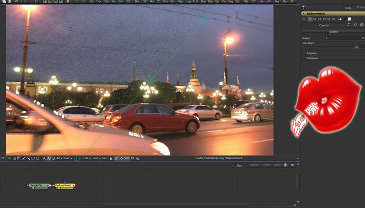This screenshot has height=208, width=365.
Task: Select the SampleClip loader node
Action: click(39, 186)
